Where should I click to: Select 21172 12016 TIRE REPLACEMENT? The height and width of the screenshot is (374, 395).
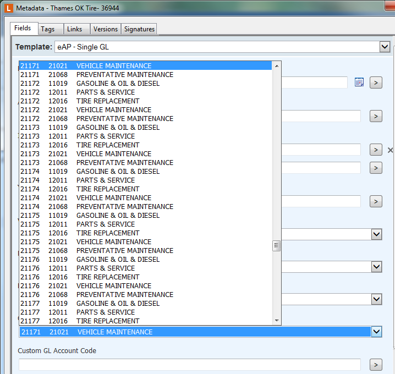146,101
